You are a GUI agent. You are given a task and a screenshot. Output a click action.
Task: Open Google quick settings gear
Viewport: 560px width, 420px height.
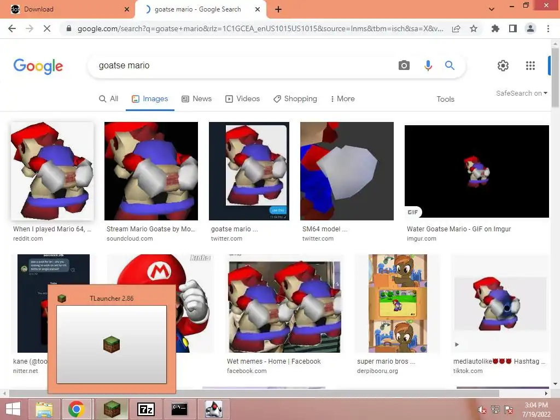click(x=503, y=66)
